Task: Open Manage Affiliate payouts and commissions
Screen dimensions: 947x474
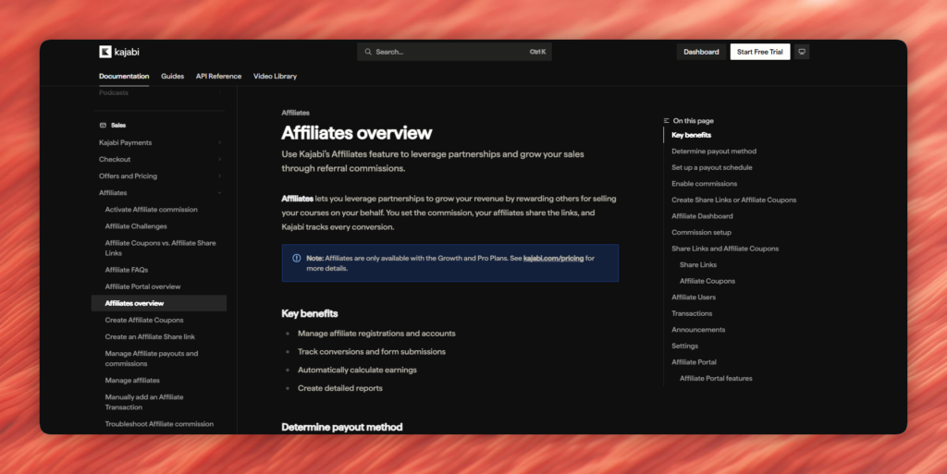Action: click(152, 359)
